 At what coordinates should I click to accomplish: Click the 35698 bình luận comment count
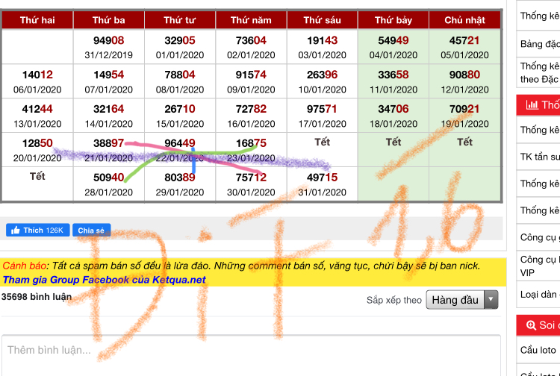pyautogui.click(x=37, y=296)
